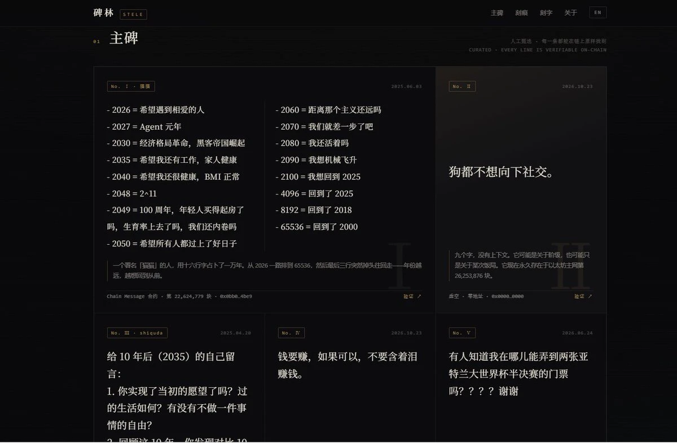Click the date 2026.06.24

coord(577,333)
